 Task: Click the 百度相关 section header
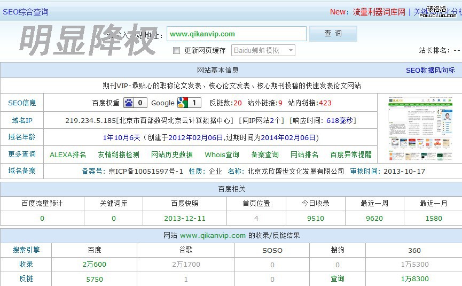(x=232, y=189)
